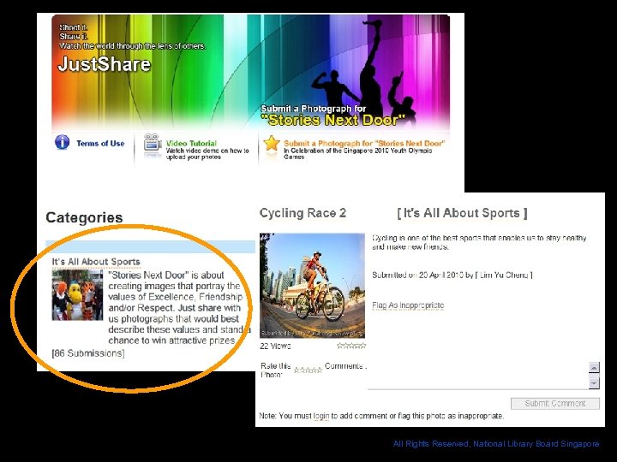Click the "Stories Next Door" banner text
This screenshot has width=617, height=462.
coord(332,120)
